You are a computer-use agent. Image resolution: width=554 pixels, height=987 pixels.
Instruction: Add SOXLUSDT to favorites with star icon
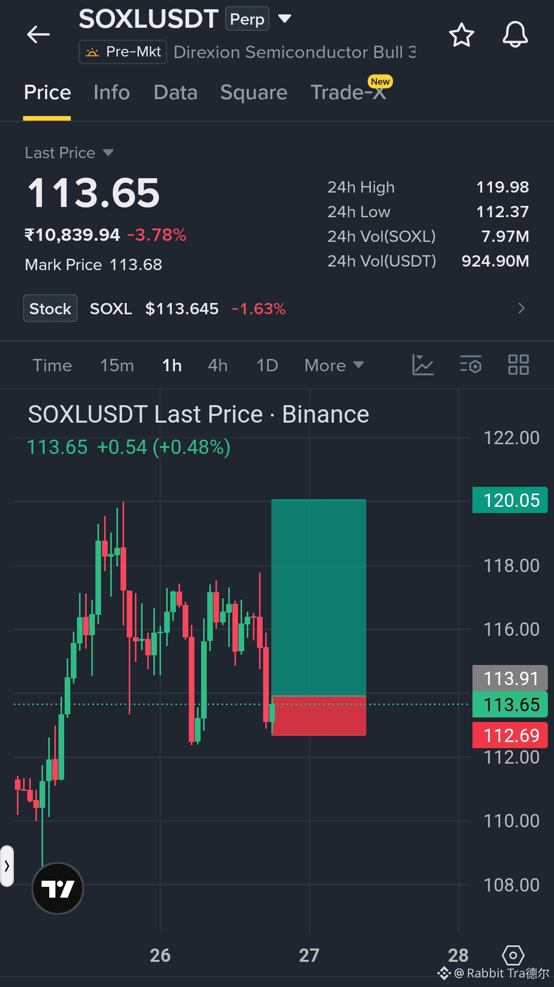click(x=461, y=35)
